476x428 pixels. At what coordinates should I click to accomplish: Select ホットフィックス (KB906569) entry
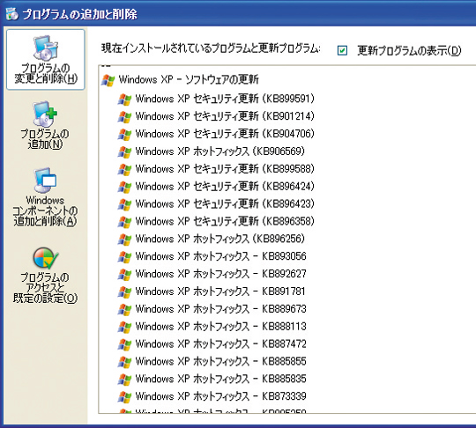click(219, 151)
